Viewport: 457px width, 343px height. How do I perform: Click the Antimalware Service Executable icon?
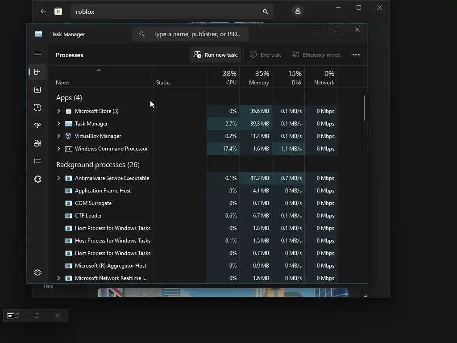(68, 178)
